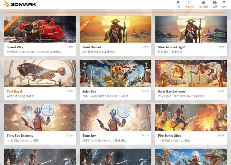Screen dimensions: 231x165
Task: Click the Steel Nomad title
Action: pos(92,47)
